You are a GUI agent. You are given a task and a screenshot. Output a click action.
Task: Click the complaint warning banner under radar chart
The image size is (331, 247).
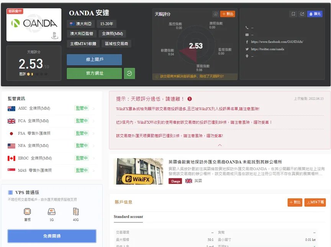coord(195,76)
